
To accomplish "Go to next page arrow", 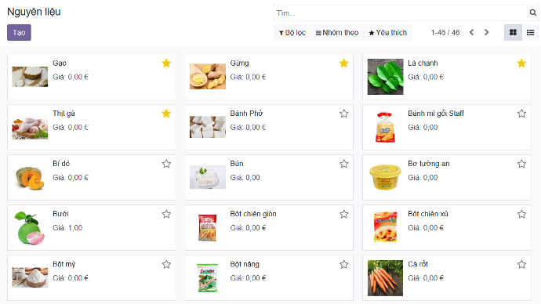I will click(486, 32).
